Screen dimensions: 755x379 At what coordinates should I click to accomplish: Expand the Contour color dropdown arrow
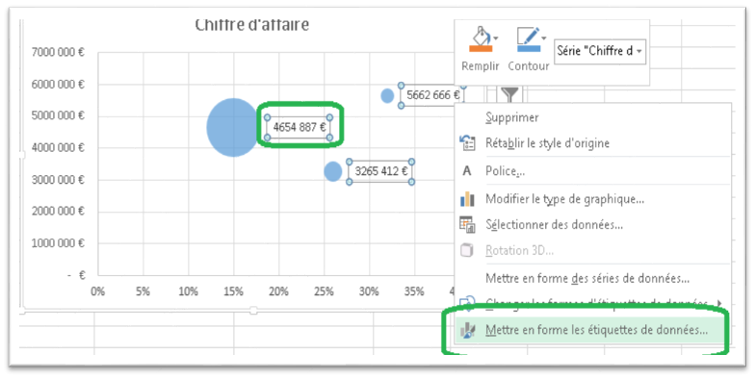click(x=544, y=38)
